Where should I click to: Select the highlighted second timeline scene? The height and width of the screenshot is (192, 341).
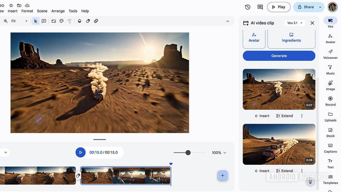pos(126,176)
